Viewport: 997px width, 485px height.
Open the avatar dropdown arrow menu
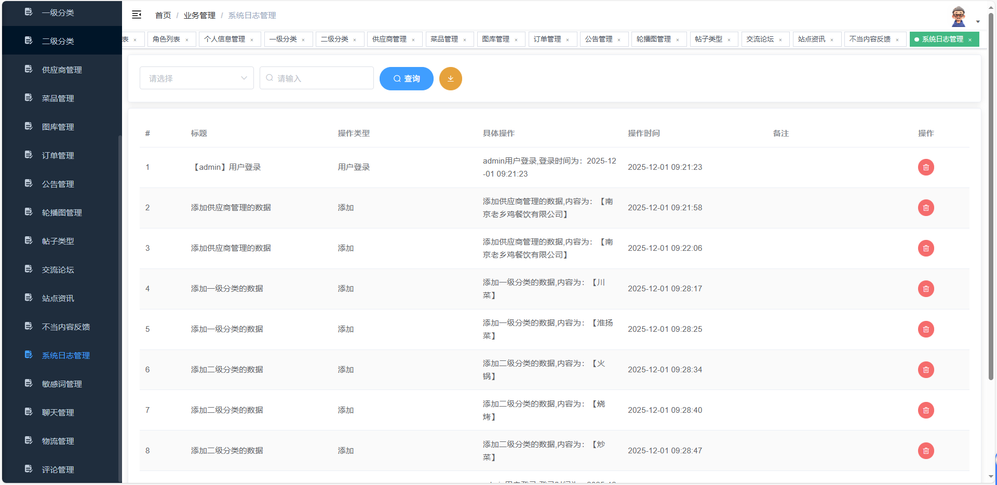click(x=978, y=21)
